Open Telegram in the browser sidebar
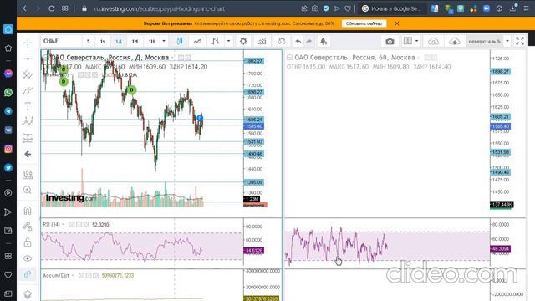Image resolution: width=535 pixels, height=301 pixels. (x=8, y=111)
